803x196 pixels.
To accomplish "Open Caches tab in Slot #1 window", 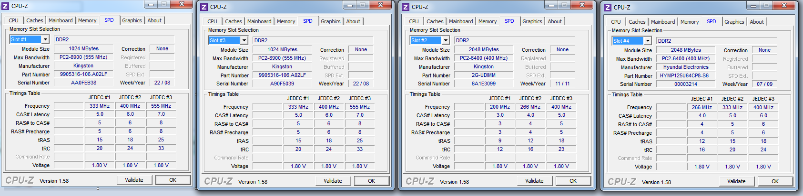I will tap(34, 20).
